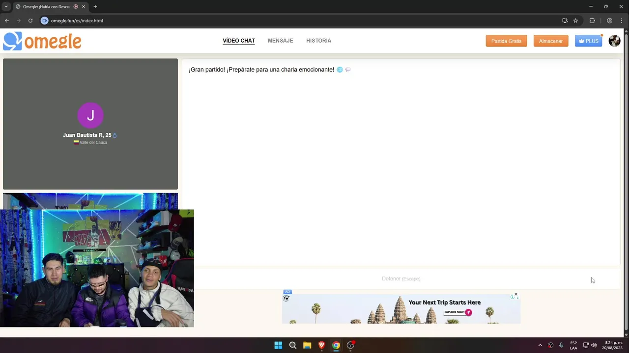Click the name Juan Bautista R, 25
Viewport: 629px width, 353px height.
[x=87, y=135]
